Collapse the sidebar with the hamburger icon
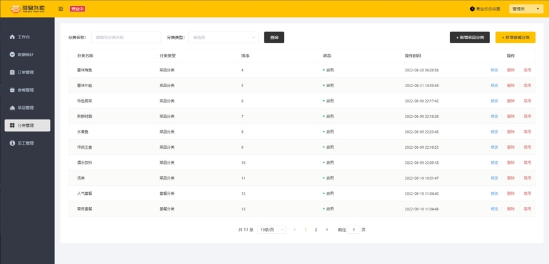 coord(61,9)
